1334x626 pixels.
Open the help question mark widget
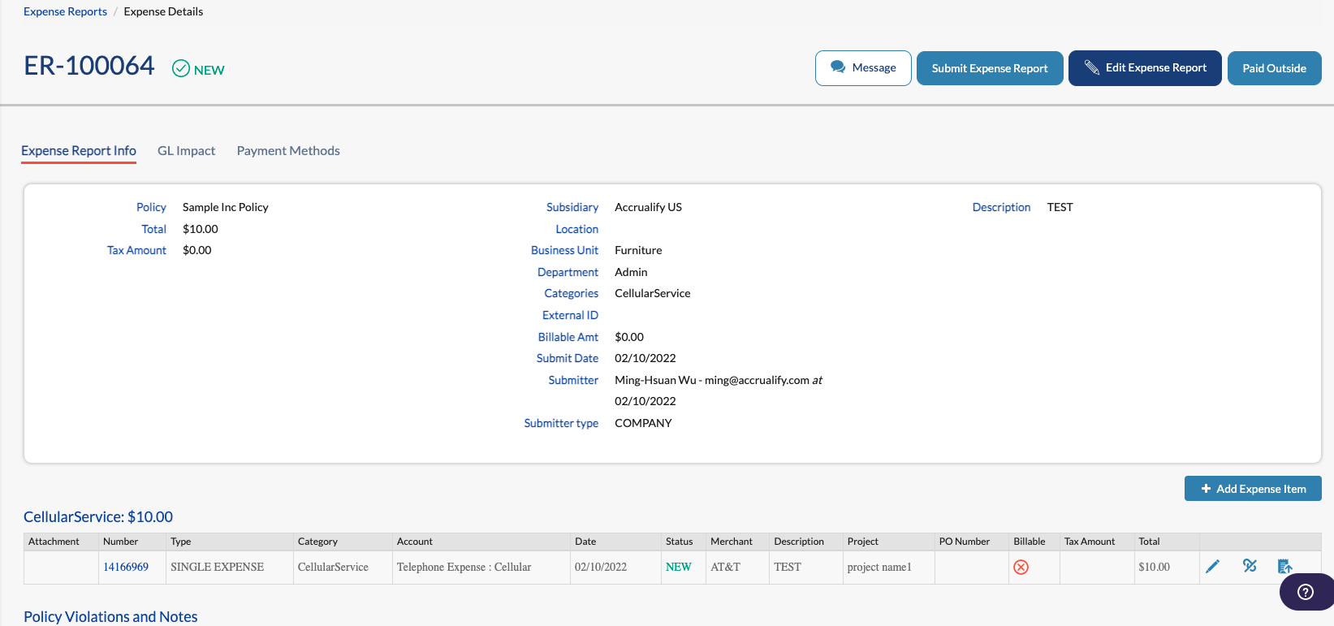coord(1306,592)
